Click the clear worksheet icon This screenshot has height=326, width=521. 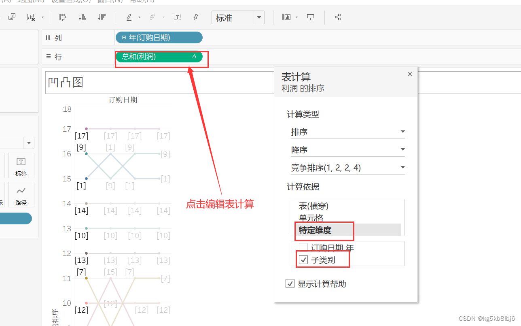tap(31, 17)
